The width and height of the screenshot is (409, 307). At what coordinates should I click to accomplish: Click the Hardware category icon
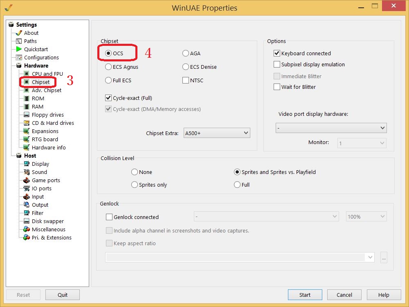tap(19, 65)
